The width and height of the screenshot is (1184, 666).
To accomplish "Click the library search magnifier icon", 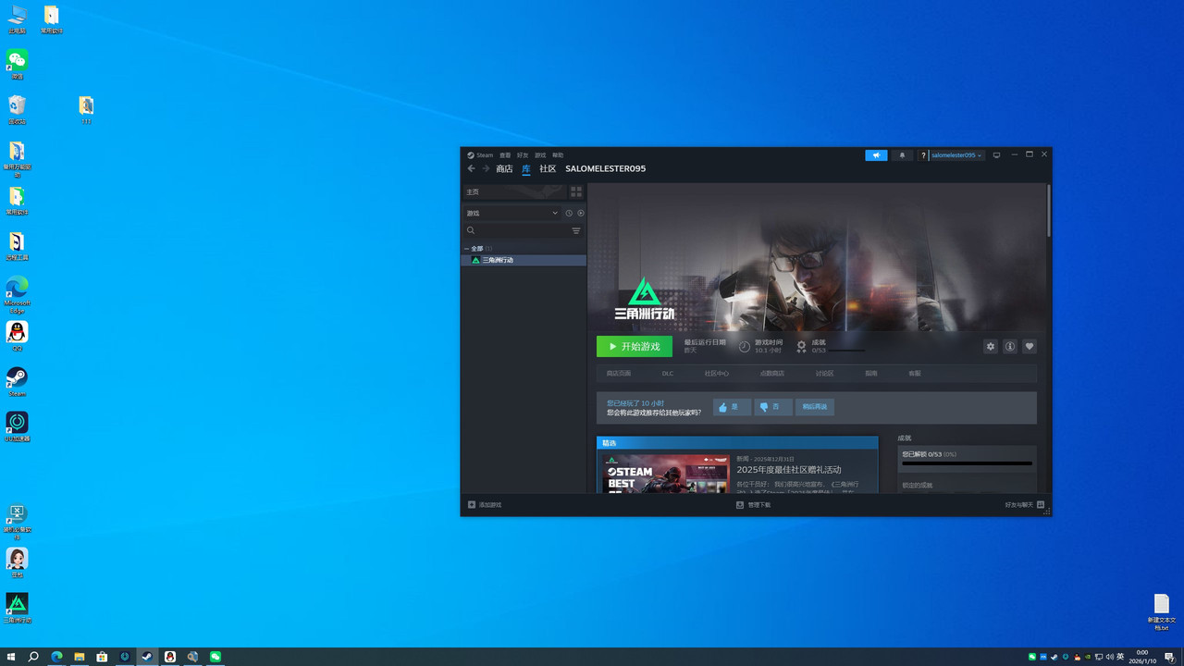I will pos(471,230).
